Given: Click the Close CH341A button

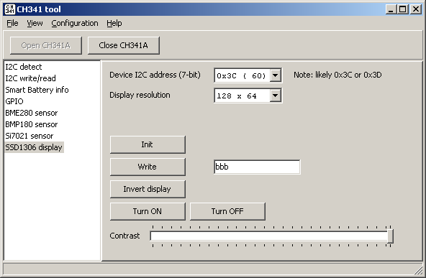Looking at the screenshot, I should pyautogui.click(x=123, y=45).
